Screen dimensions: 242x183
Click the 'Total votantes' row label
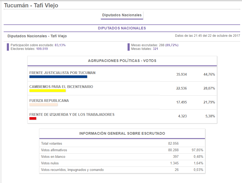tap(51, 143)
